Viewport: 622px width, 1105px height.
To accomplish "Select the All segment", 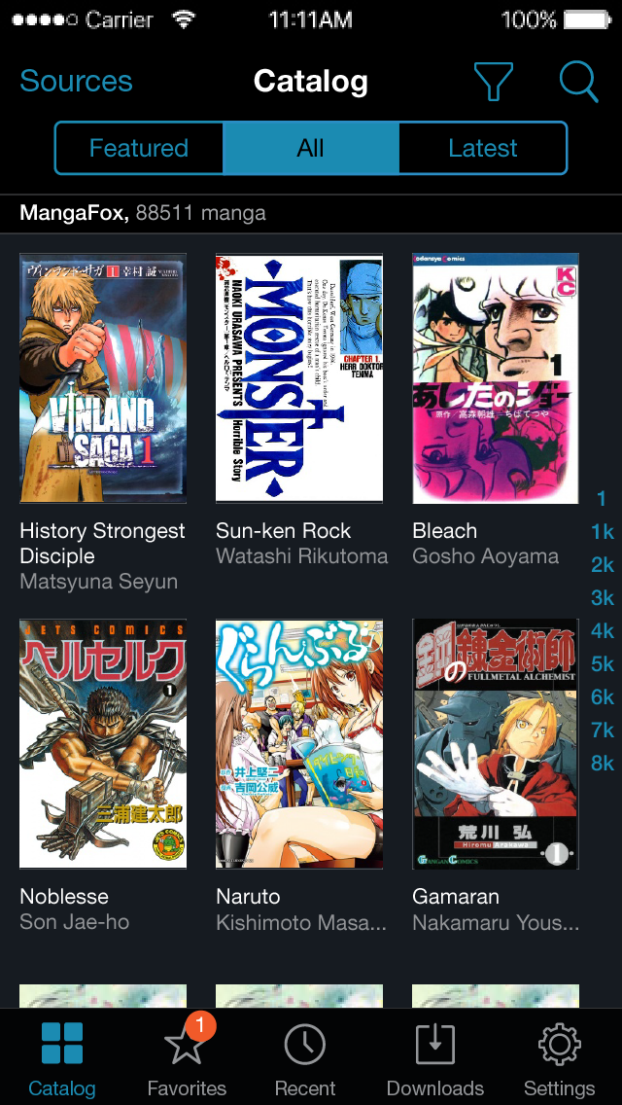I will pyautogui.click(x=311, y=148).
